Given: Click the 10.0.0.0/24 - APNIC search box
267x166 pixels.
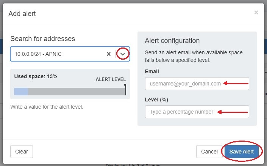Looking at the screenshot, I should point(57,54).
